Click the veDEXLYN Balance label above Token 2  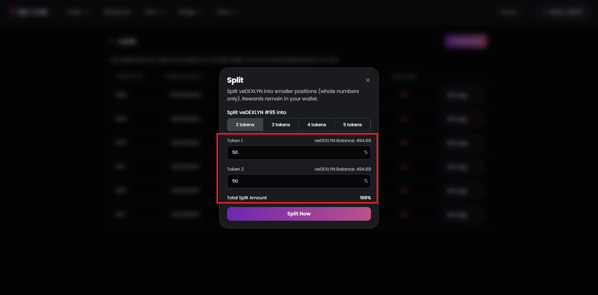[x=342, y=169]
